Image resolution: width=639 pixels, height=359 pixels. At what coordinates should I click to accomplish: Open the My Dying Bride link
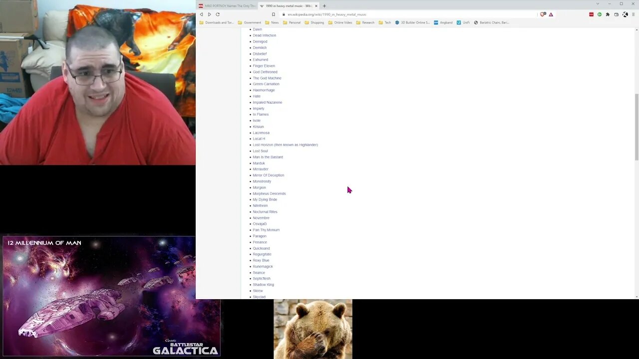tap(265, 199)
